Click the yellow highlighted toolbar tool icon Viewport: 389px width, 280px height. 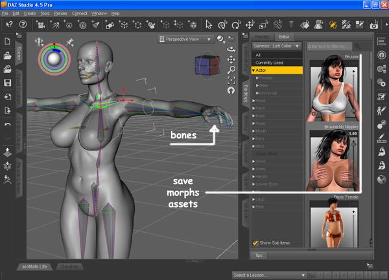point(333,25)
